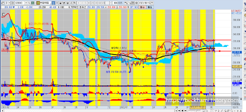246x112 pixels.
Task: Choose the 120 interval button
Action: (x=103, y=3)
